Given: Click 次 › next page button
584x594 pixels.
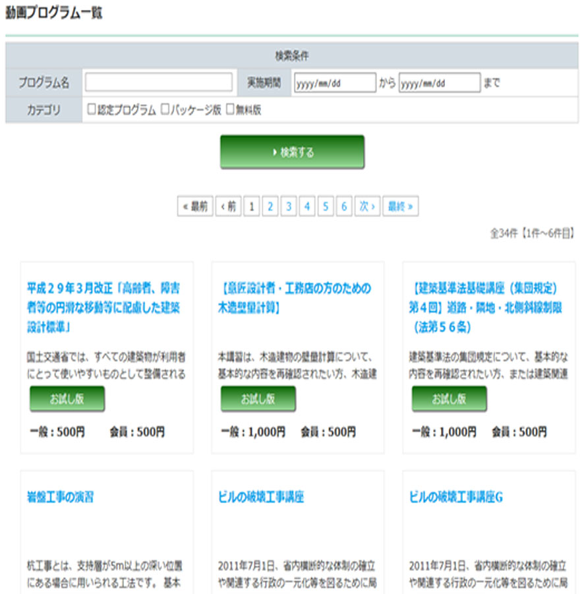Looking at the screenshot, I should pyautogui.click(x=367, y=206).
